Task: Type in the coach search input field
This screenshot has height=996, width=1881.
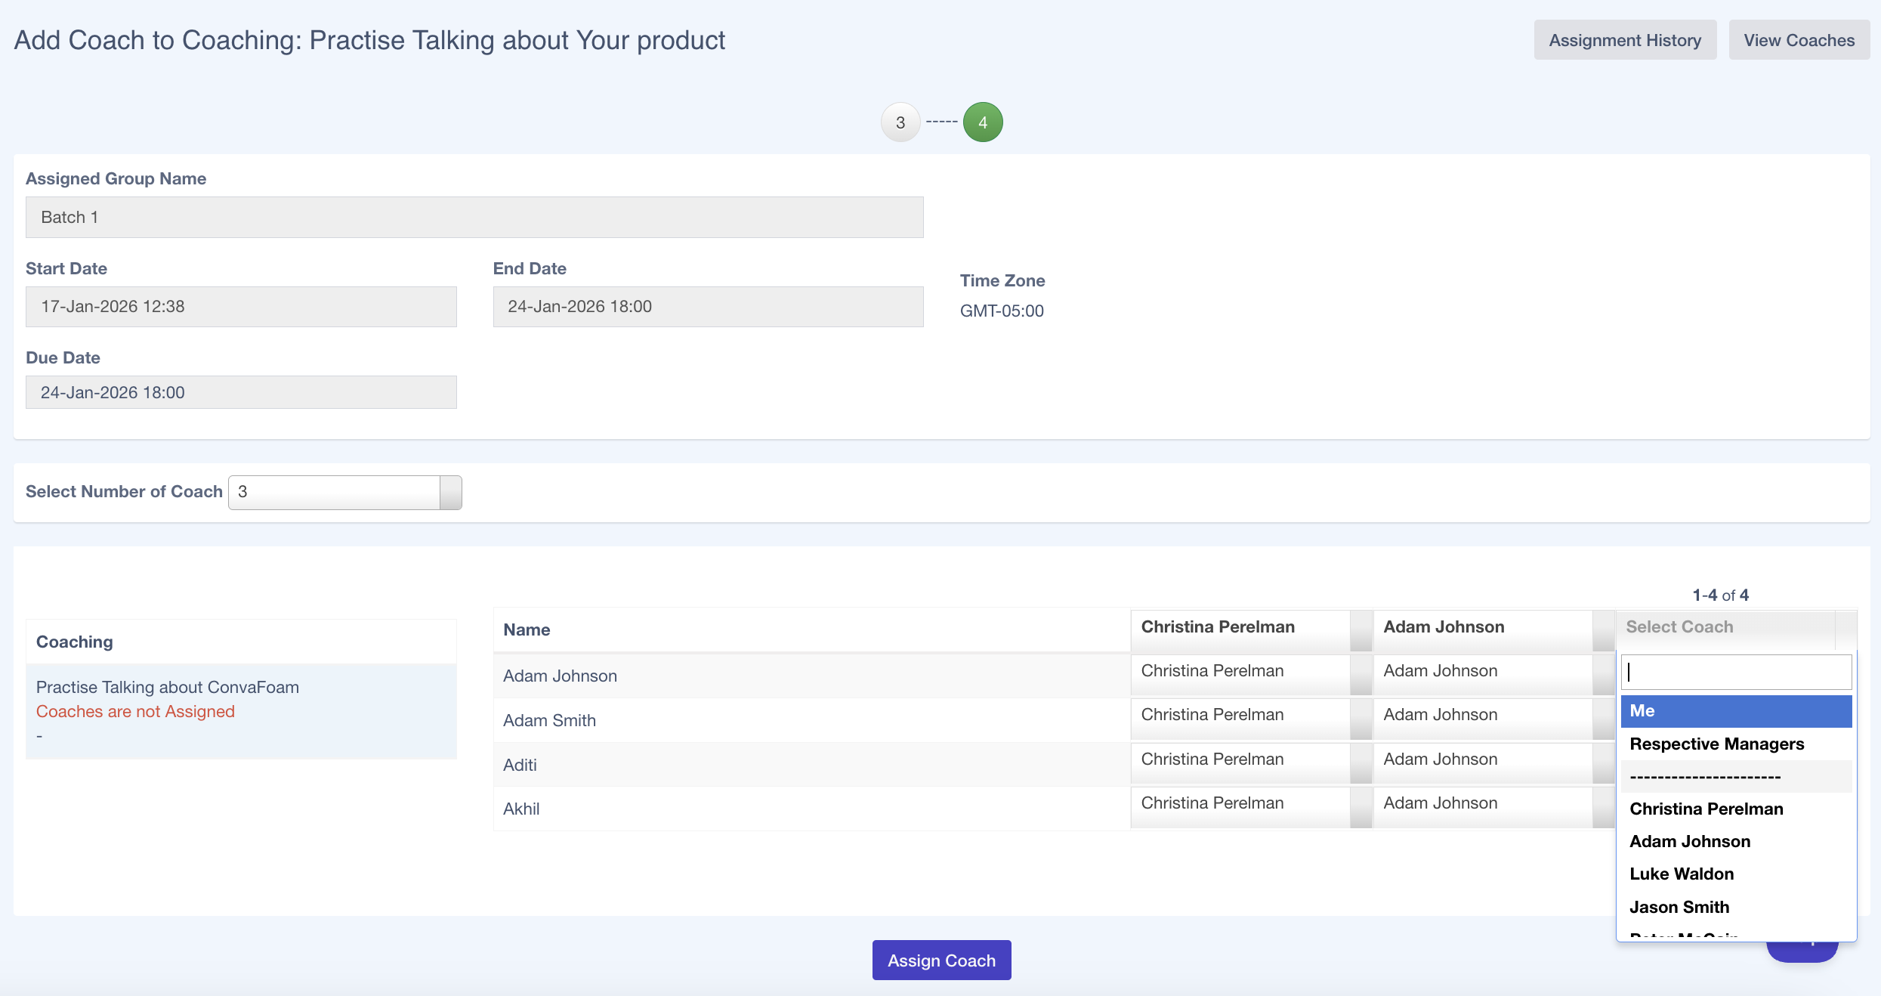Action: (1736, 672)
